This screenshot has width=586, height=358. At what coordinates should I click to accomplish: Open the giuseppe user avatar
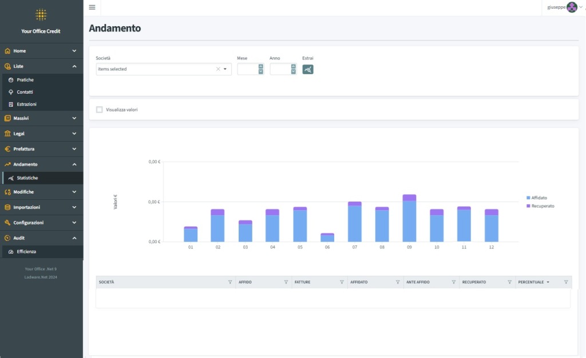tap(571, 7)
